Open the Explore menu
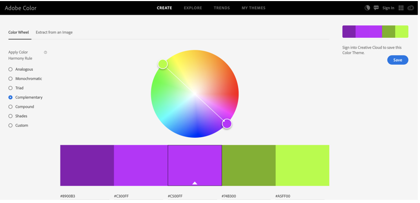 [x=193, y=8]
